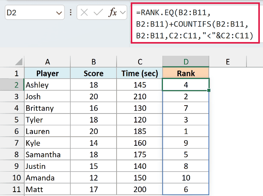This screenshot has height=196, width=263.
Task: Click the fill handle on cell D2
Action: coord(209,90)
